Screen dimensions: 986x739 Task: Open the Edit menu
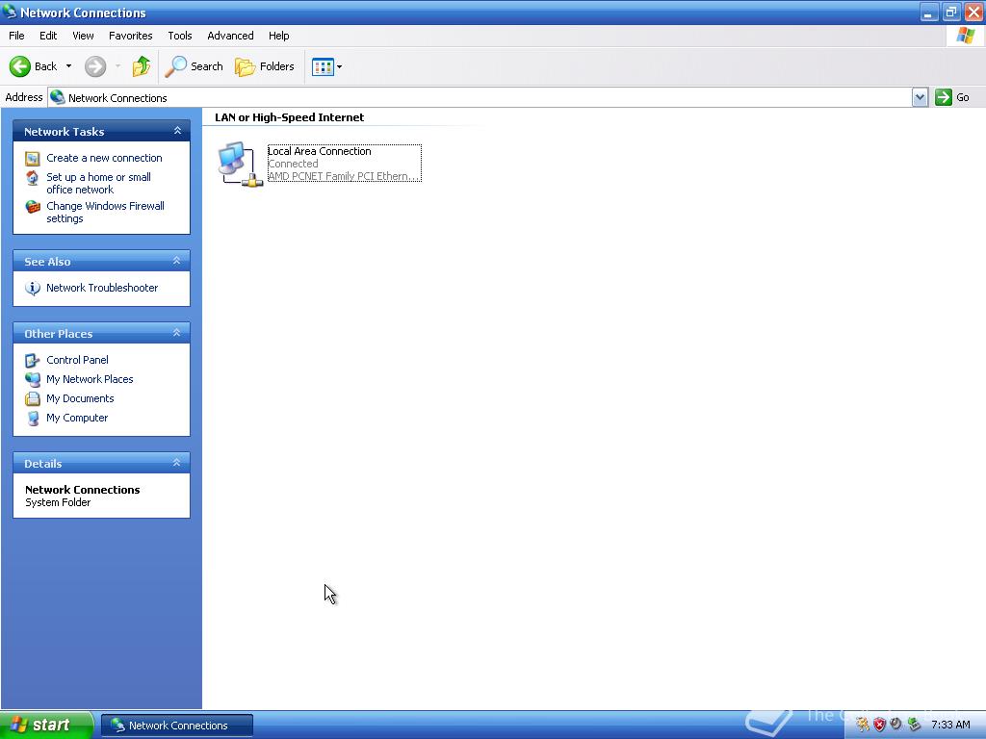click(48, 36)
